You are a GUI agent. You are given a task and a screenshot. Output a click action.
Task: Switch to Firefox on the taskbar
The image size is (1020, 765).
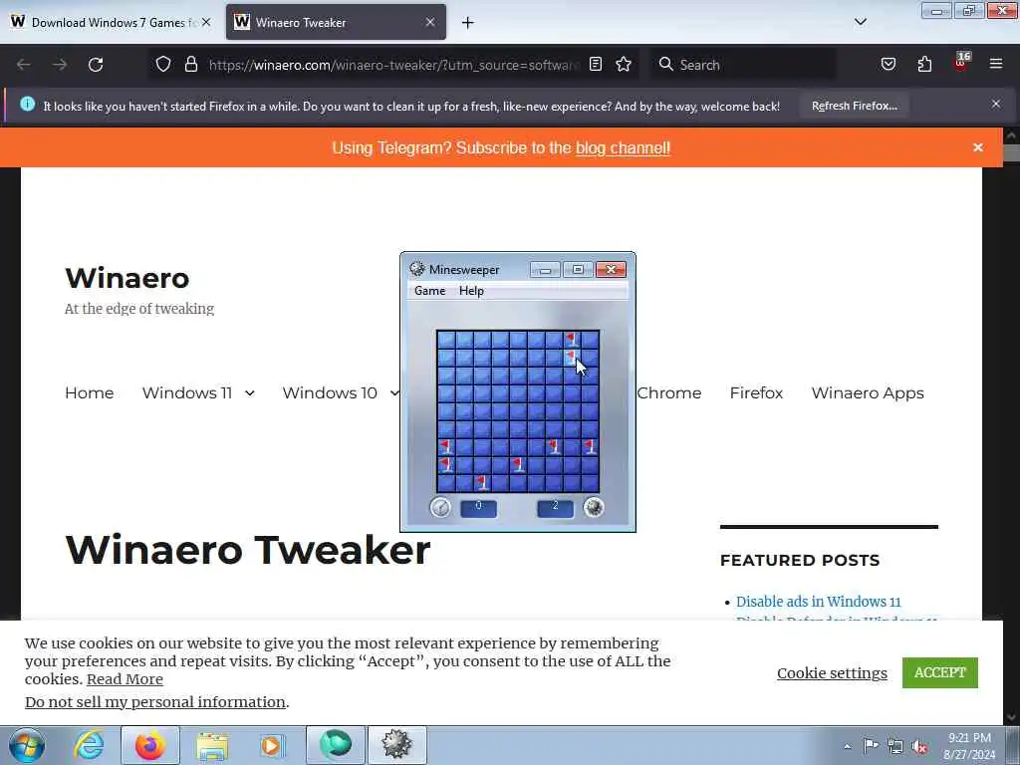point(150,745)
